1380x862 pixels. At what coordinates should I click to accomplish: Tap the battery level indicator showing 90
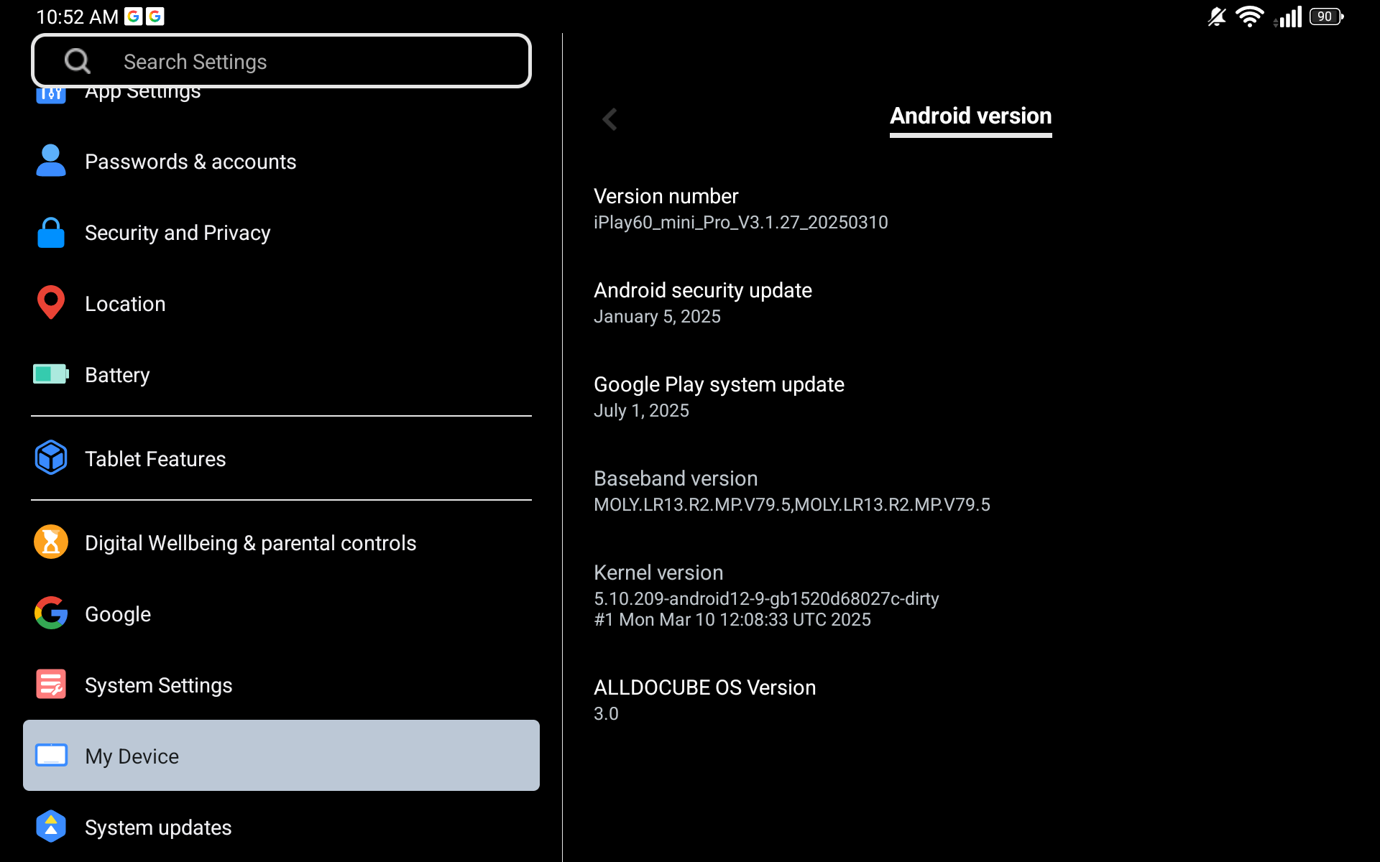click(1325, 17)
